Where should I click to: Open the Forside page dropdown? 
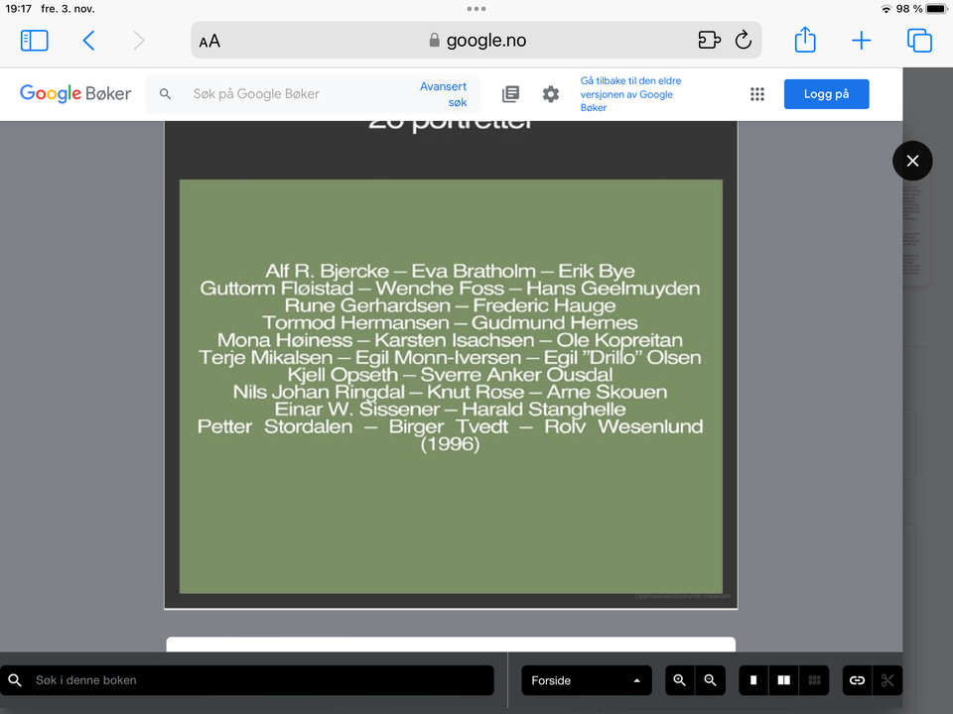(587, 680)
